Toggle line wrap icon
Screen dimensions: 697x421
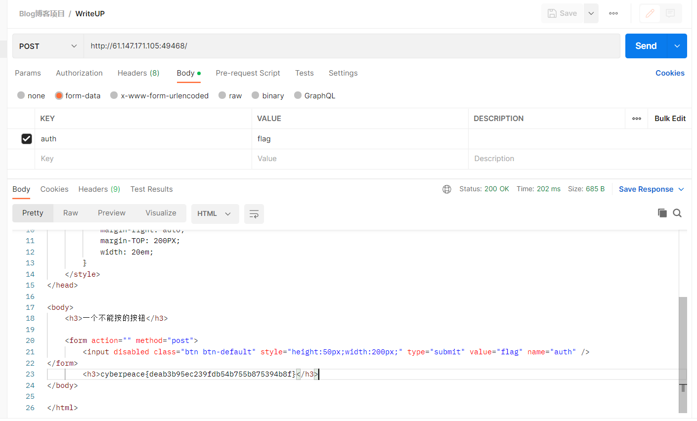tap(254, 213)
